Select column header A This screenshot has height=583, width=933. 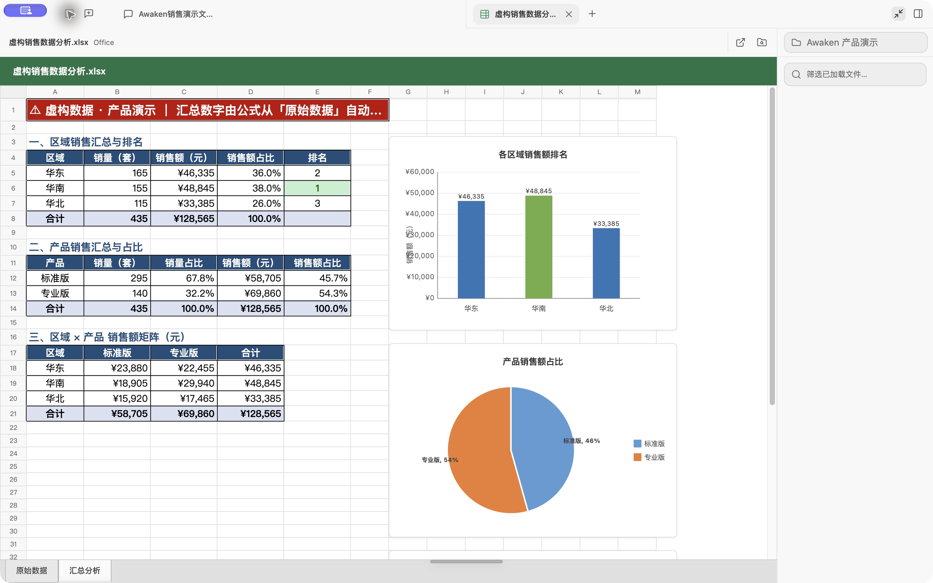point(55,92)
